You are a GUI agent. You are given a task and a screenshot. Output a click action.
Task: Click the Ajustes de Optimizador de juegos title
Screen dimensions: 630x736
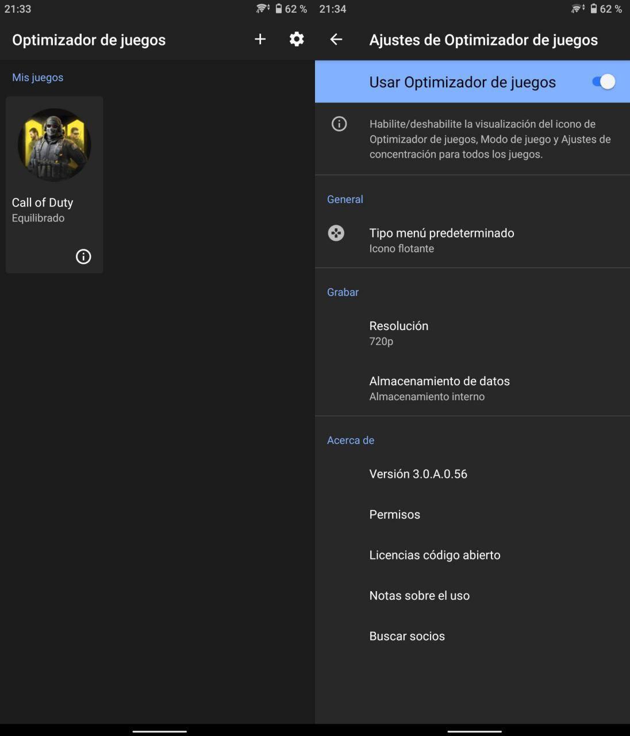483,40
